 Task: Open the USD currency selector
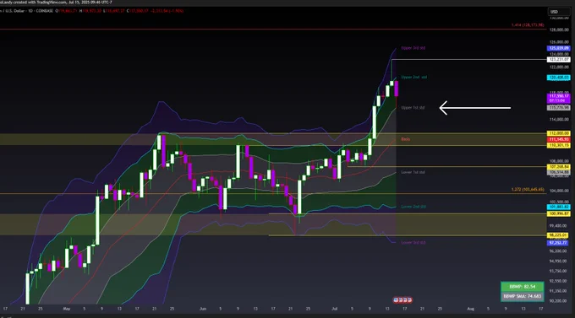coord(558,12)
